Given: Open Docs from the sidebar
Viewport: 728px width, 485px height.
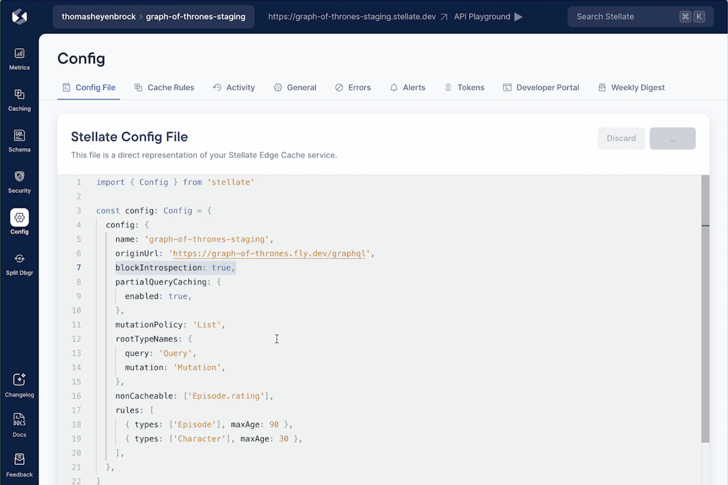Looking at the screenshot, I should pos(19,420).
